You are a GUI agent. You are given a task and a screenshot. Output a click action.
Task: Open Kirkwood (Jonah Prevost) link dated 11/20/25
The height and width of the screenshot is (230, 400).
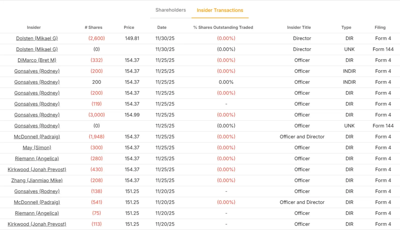[37, 224]
